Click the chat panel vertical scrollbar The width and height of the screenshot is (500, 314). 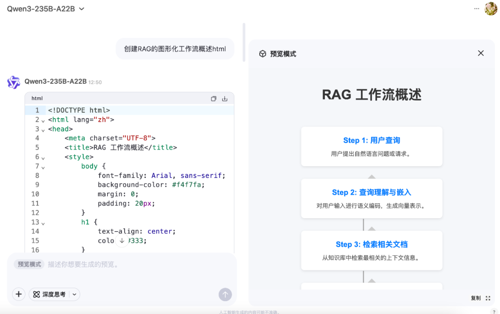pos(244,42)
